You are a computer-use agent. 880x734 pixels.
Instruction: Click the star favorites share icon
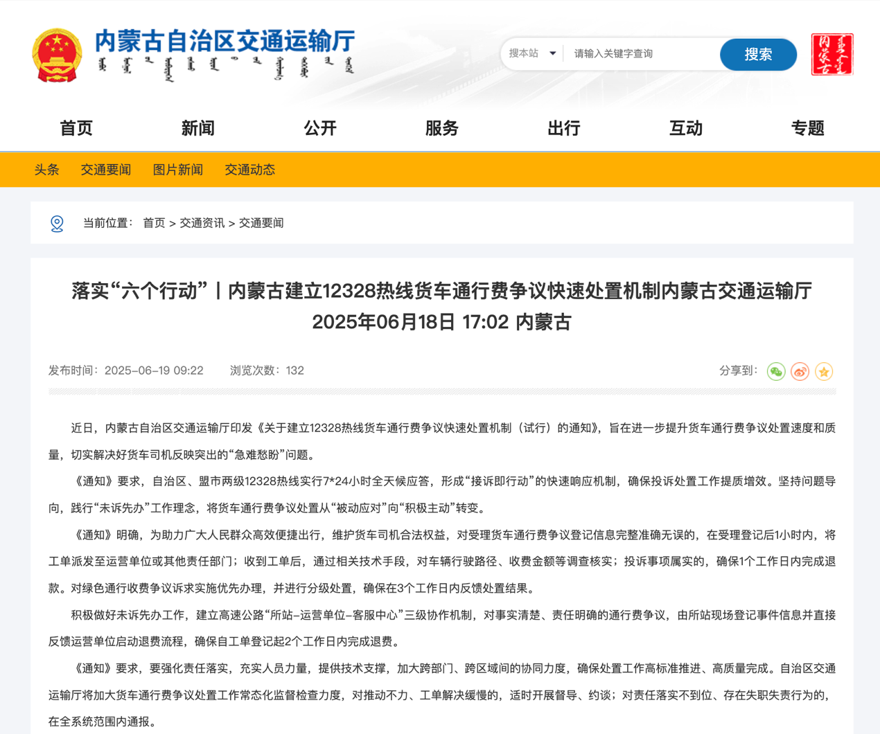click(x=824, y=372)
